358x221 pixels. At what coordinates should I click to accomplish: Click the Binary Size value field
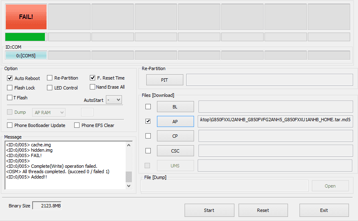coord(47,206)
